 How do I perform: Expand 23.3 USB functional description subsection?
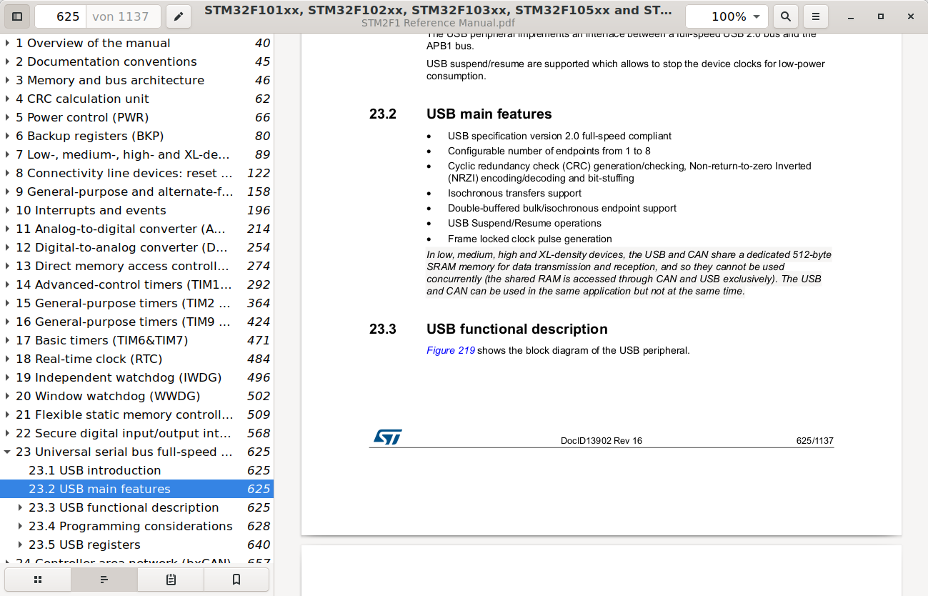coord(20,507)
